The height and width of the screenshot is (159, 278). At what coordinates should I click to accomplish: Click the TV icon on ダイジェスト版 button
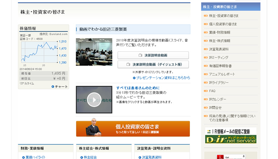point(128,64)
